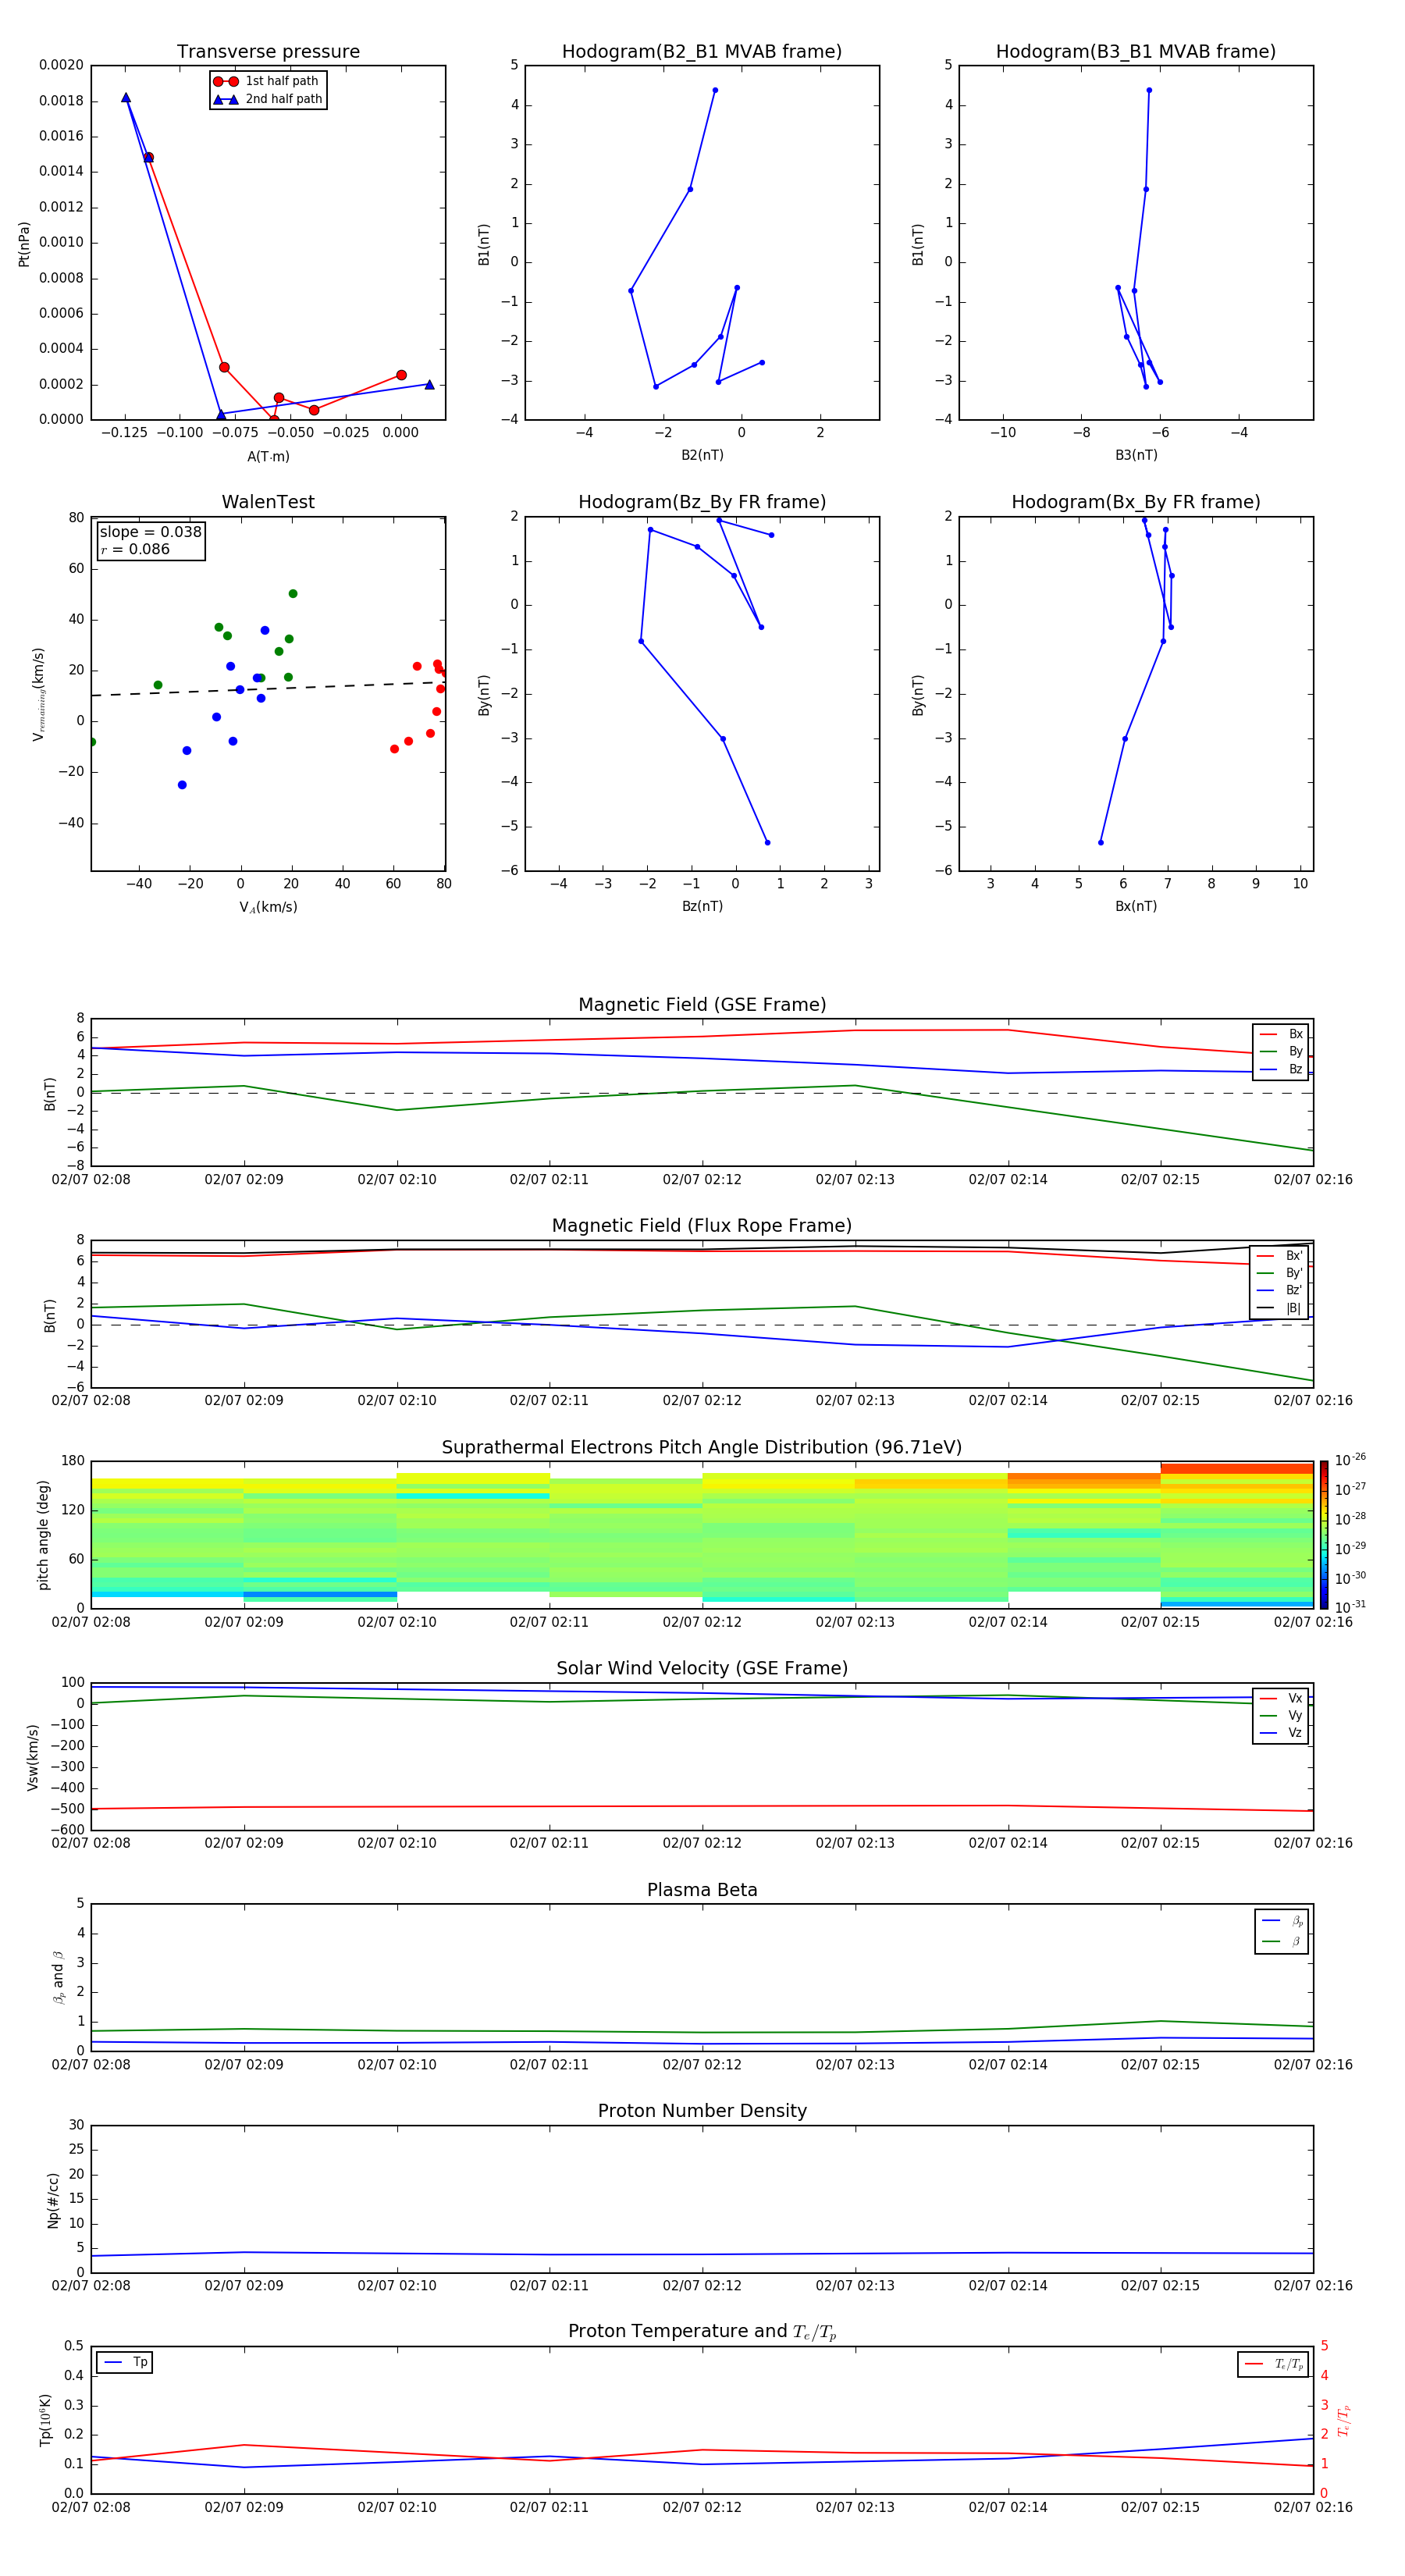Image resolution: width=1405 pixels, height=2576 pixels.
Task: Click the Suprathermal Electrons Pitch Angle title
Action: [702, 1448]
